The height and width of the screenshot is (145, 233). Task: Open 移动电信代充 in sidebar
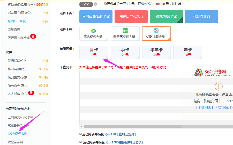click(17, 69)
